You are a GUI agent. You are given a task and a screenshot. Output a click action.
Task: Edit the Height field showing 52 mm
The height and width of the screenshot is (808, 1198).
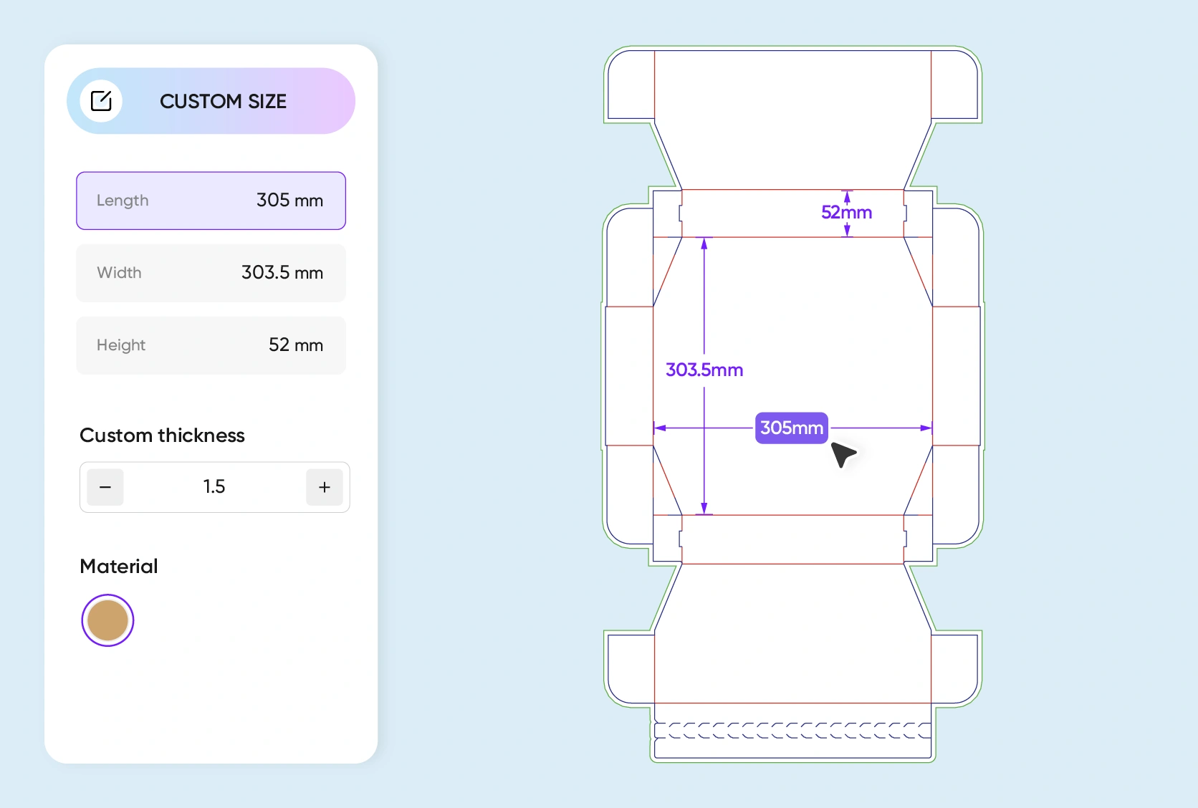click(x=211, y=345)
